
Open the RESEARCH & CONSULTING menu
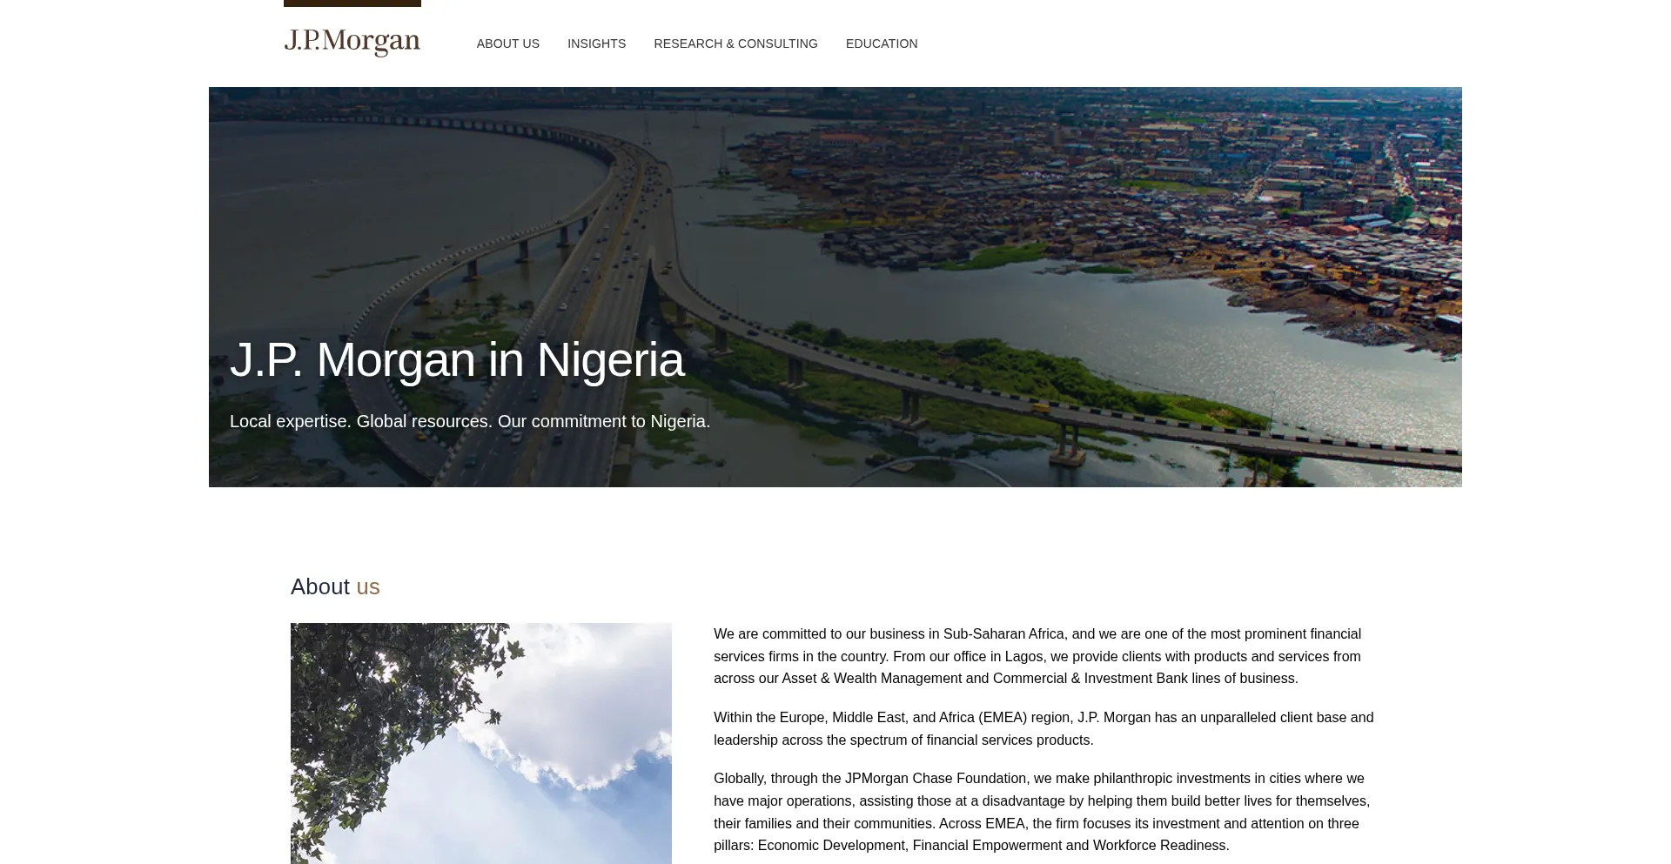click(x=735, y=44)
